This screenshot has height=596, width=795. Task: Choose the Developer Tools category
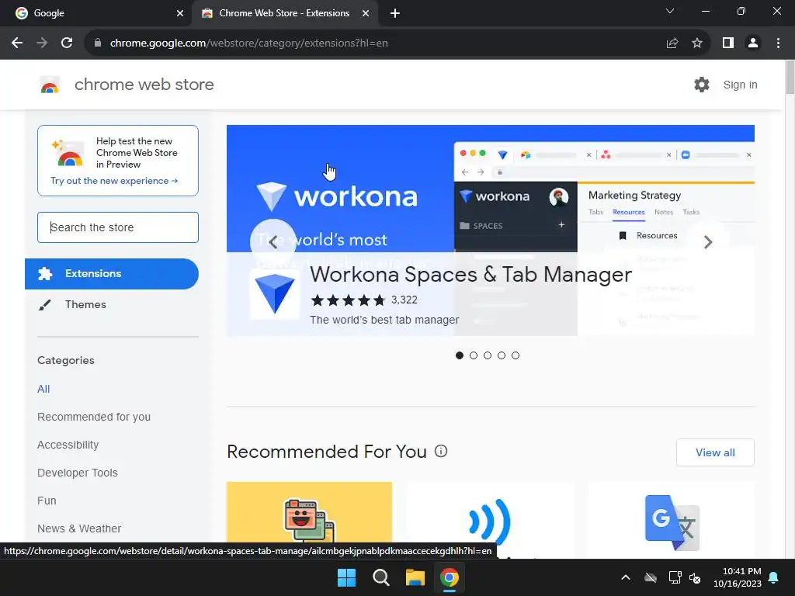pyautogui.click(x=78, y=473)
